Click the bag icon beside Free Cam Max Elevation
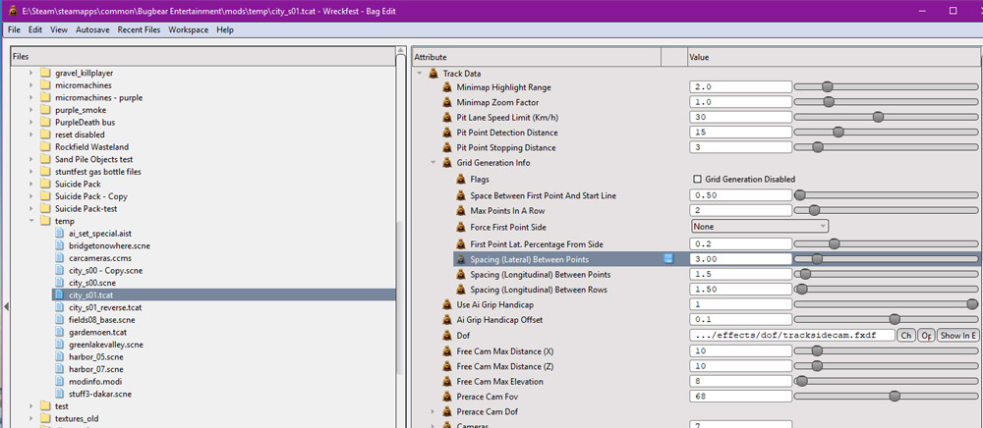This screenshot has width=983, height=428. 447,381
